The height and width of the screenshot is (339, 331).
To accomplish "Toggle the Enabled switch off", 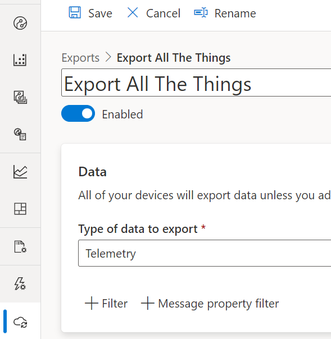I will pyautogui.click(x=78, y=113).
